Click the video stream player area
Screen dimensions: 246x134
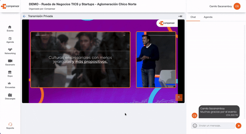tap(103, 61)
